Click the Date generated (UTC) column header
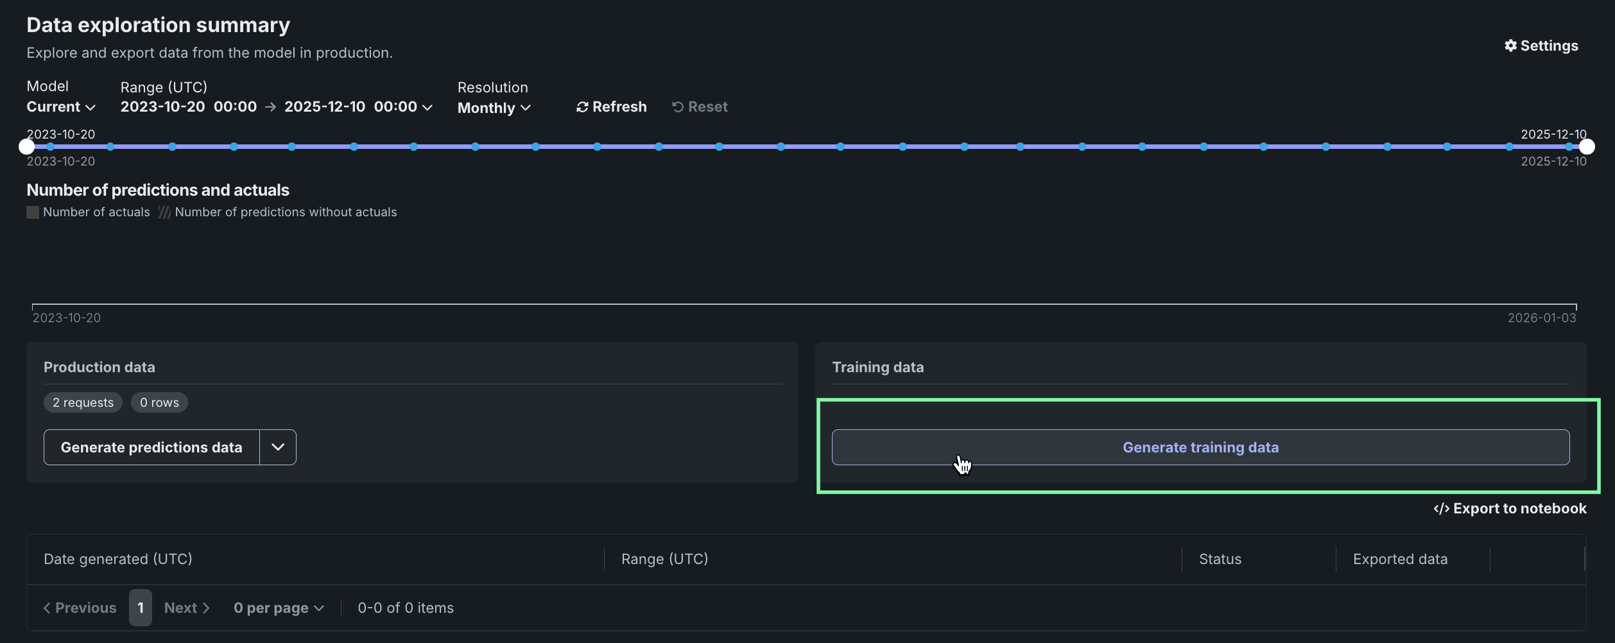 [118, 559]
